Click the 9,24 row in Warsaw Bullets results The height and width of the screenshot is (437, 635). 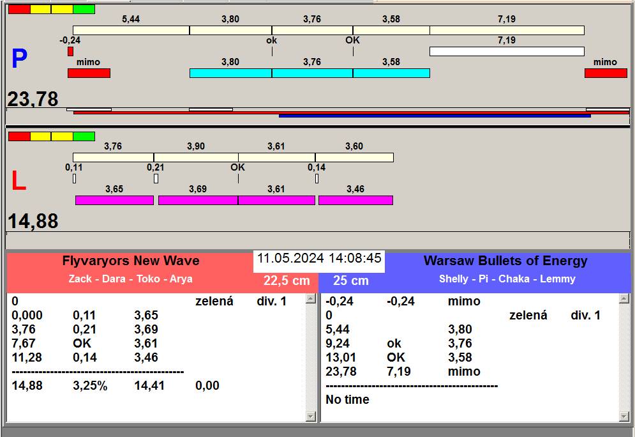399,343
